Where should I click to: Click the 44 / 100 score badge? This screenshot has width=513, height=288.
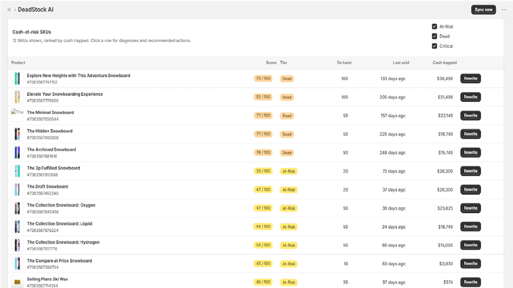pyautogui.click(x=263, y=227)
